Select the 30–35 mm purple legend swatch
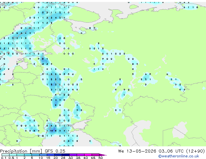This screenshot has height=159, width=206. coord(73,155)
